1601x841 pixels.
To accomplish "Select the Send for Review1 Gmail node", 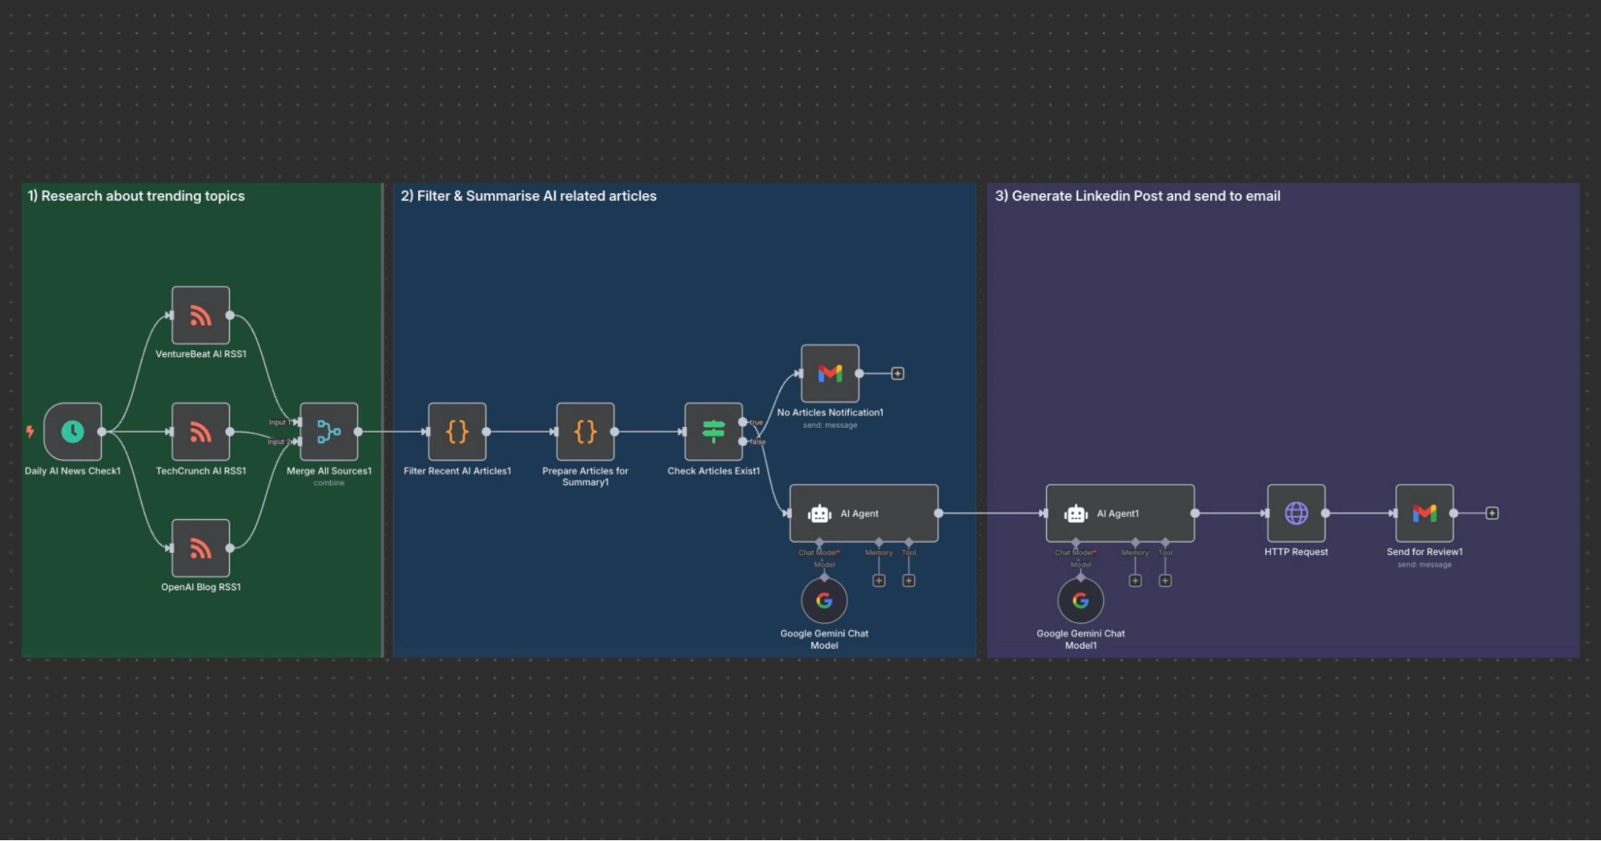I will [1423, 513].
